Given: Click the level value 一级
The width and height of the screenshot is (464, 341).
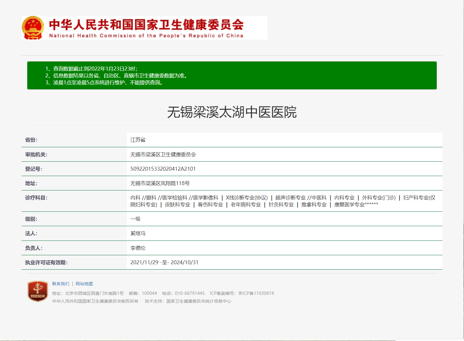Looking at the screenshot, I should (135, 219).
